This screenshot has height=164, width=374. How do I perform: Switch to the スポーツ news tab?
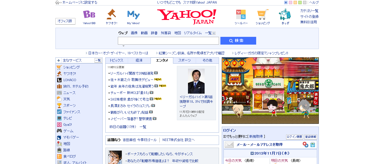184,60
